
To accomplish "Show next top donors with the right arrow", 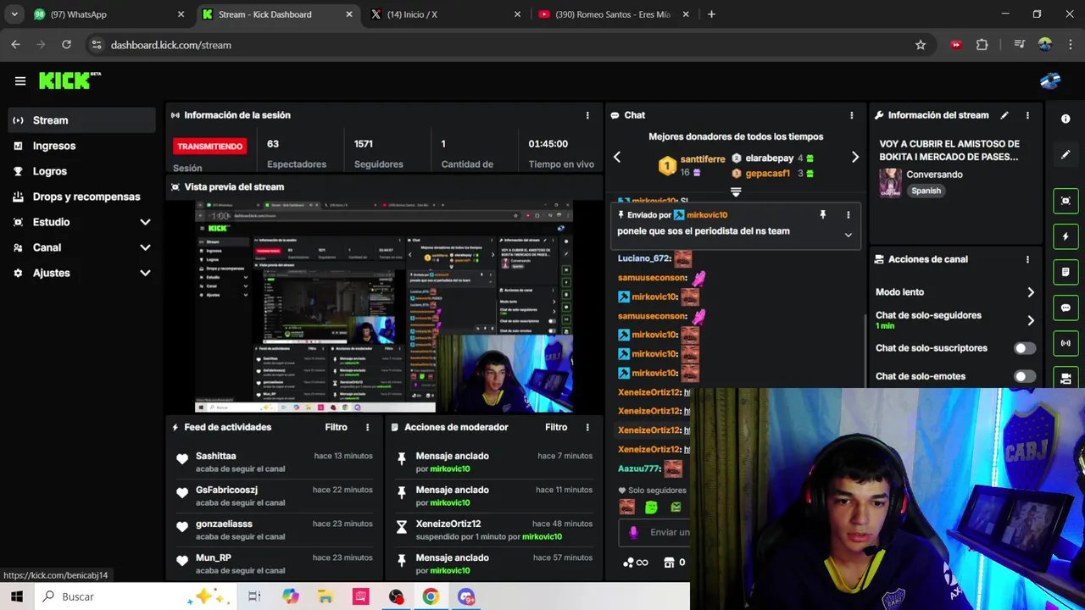I will (x=854, y=157).
